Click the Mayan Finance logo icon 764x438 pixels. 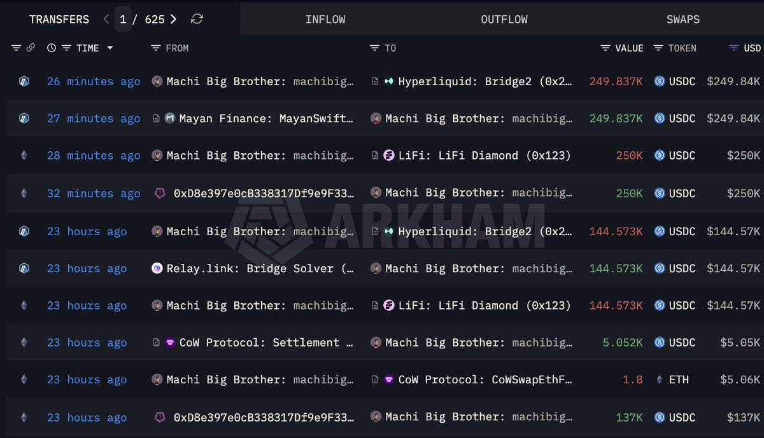tap(170, 118)
